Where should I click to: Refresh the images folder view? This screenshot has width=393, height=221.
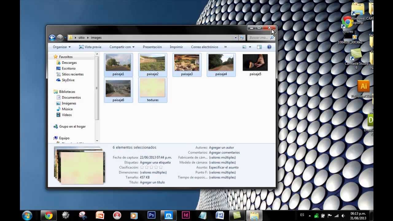tap(242, 37)
